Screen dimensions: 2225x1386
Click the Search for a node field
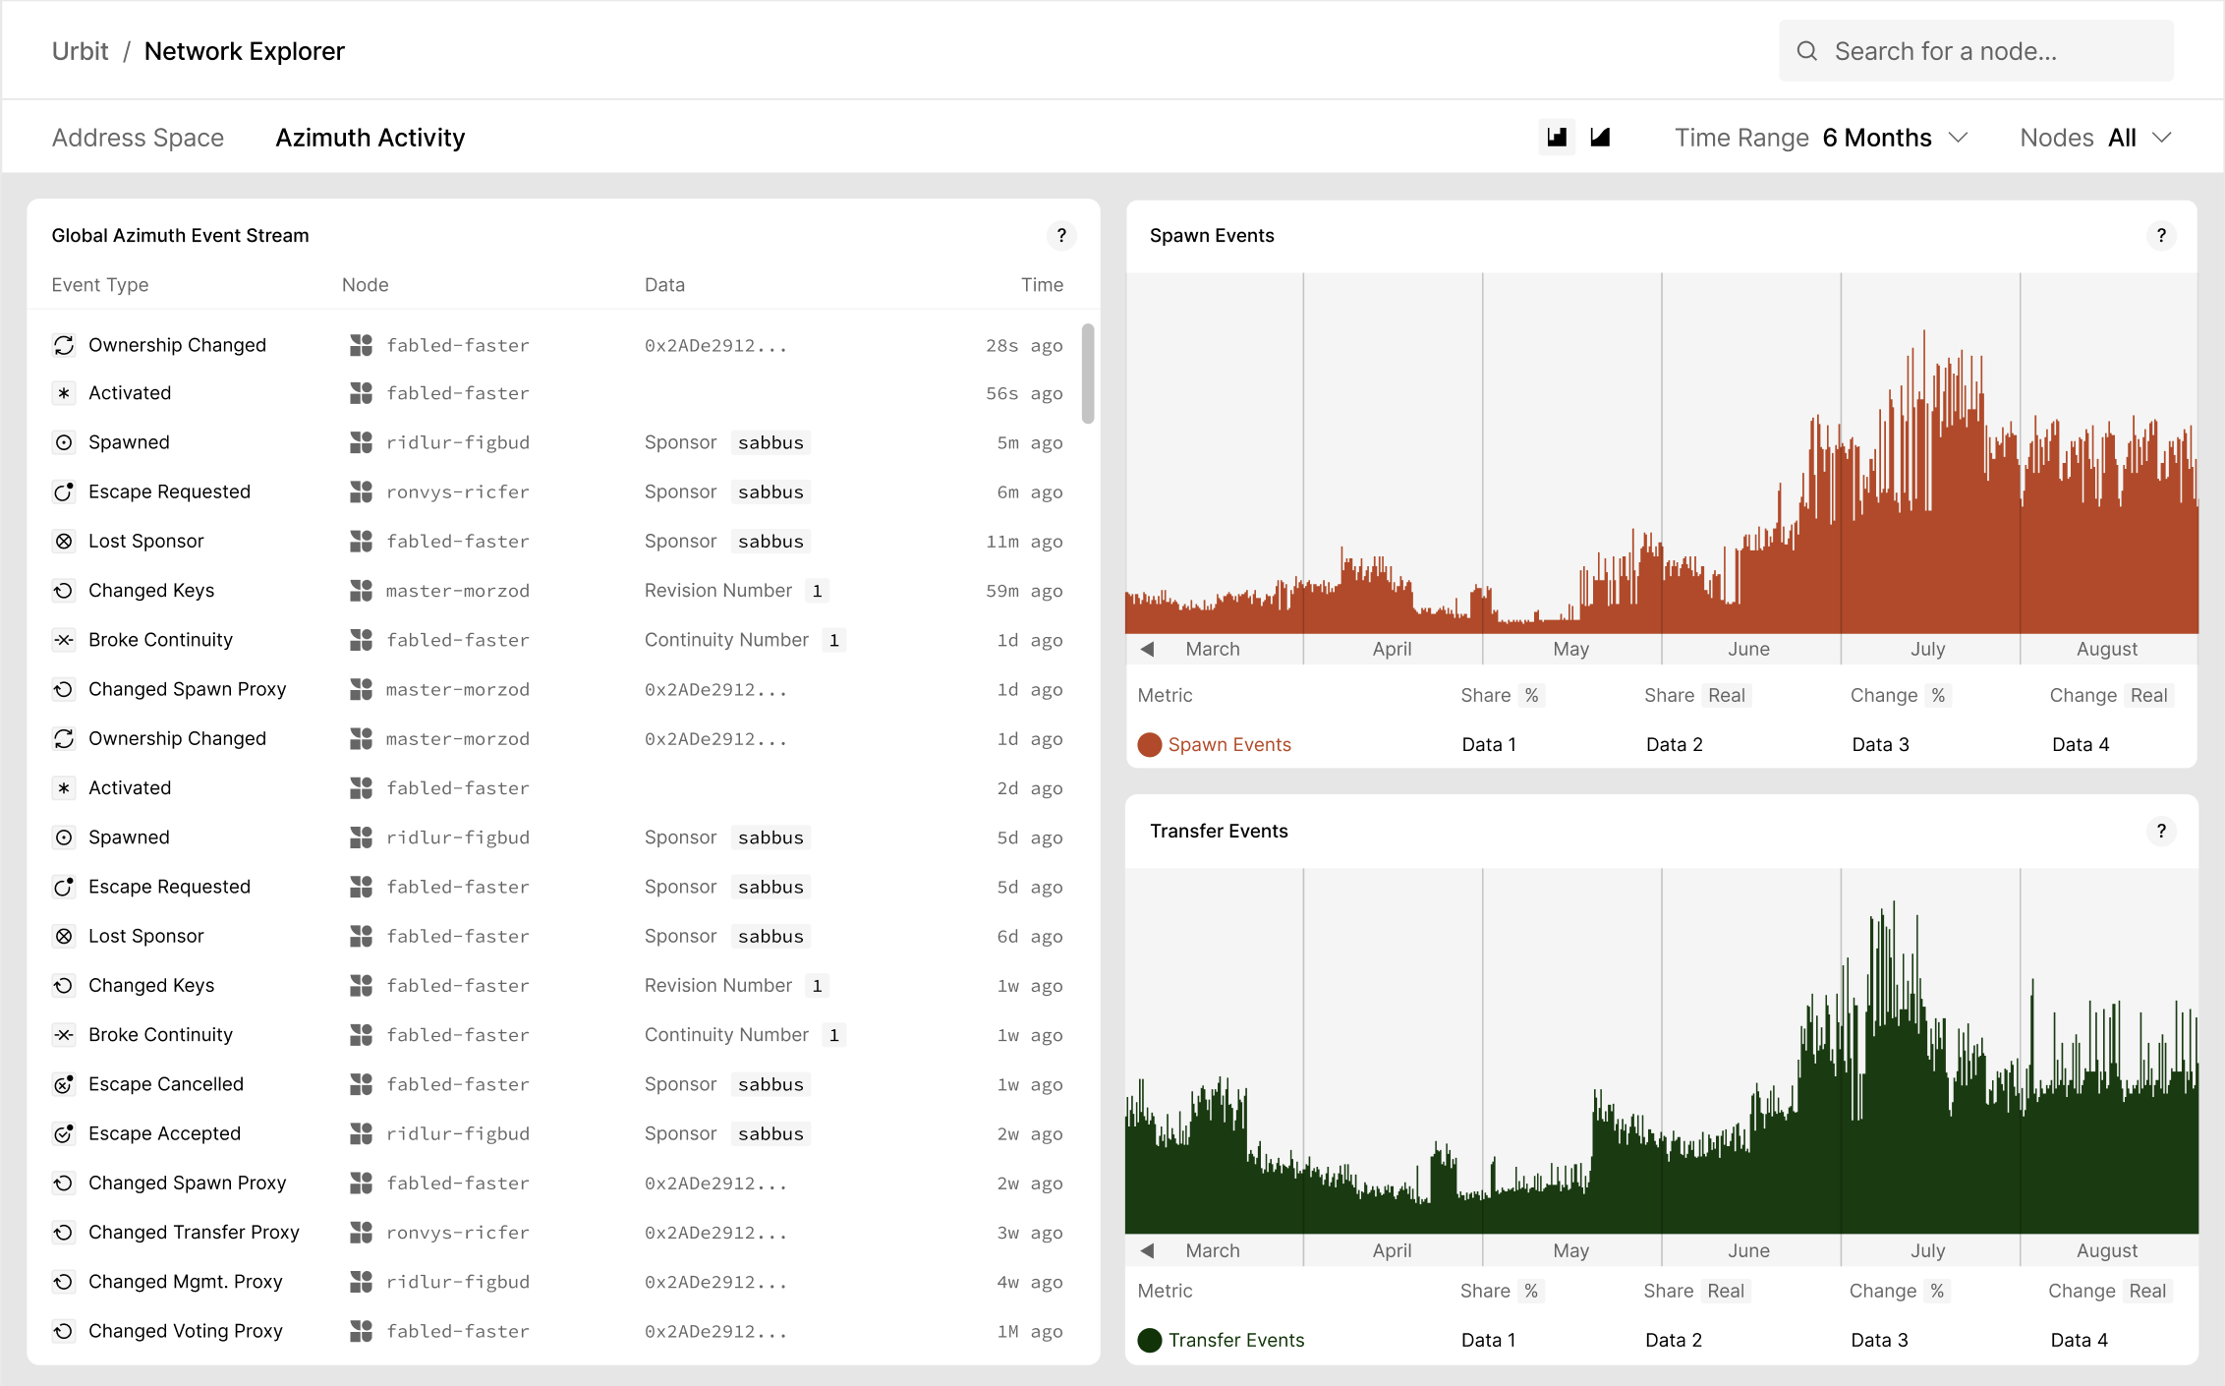click(x=1976, y=51)
